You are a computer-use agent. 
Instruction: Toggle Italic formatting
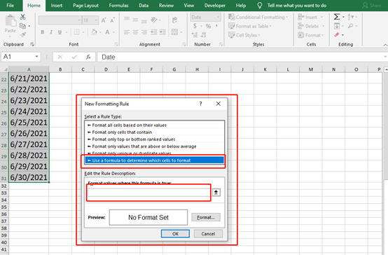(x=51, y=32)
